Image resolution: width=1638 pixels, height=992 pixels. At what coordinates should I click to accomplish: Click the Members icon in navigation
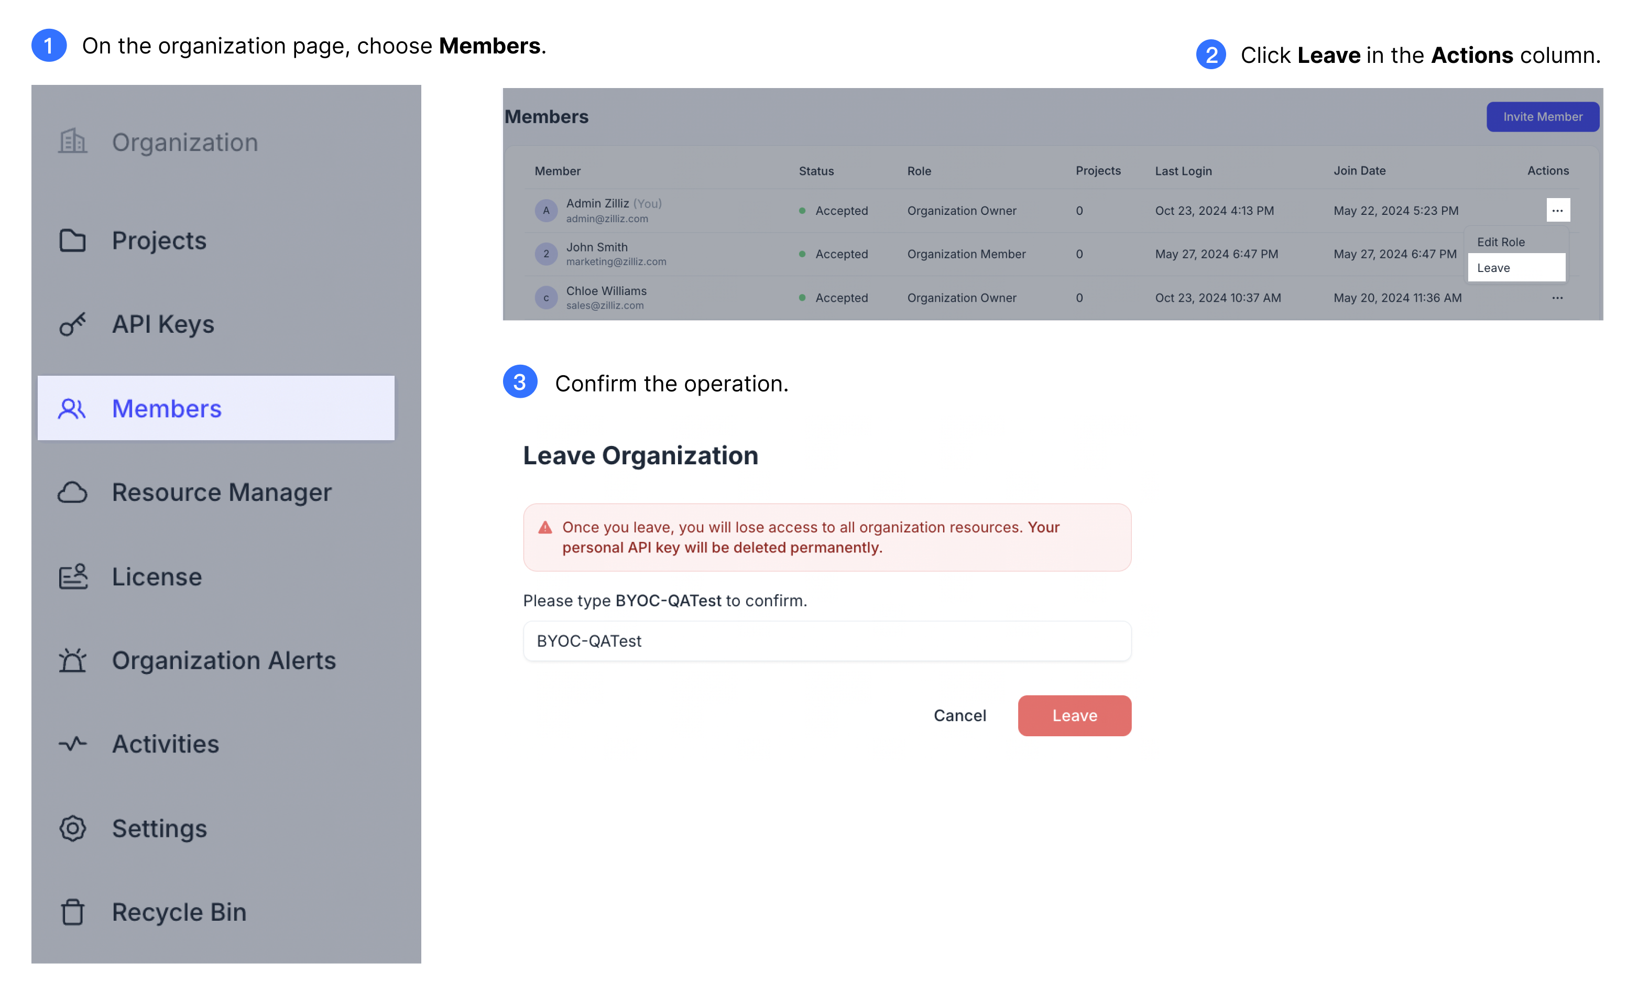(72, 407)
